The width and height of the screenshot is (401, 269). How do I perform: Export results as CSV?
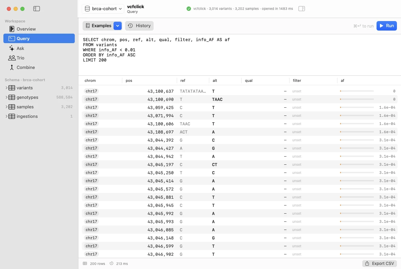coord(380,263)
